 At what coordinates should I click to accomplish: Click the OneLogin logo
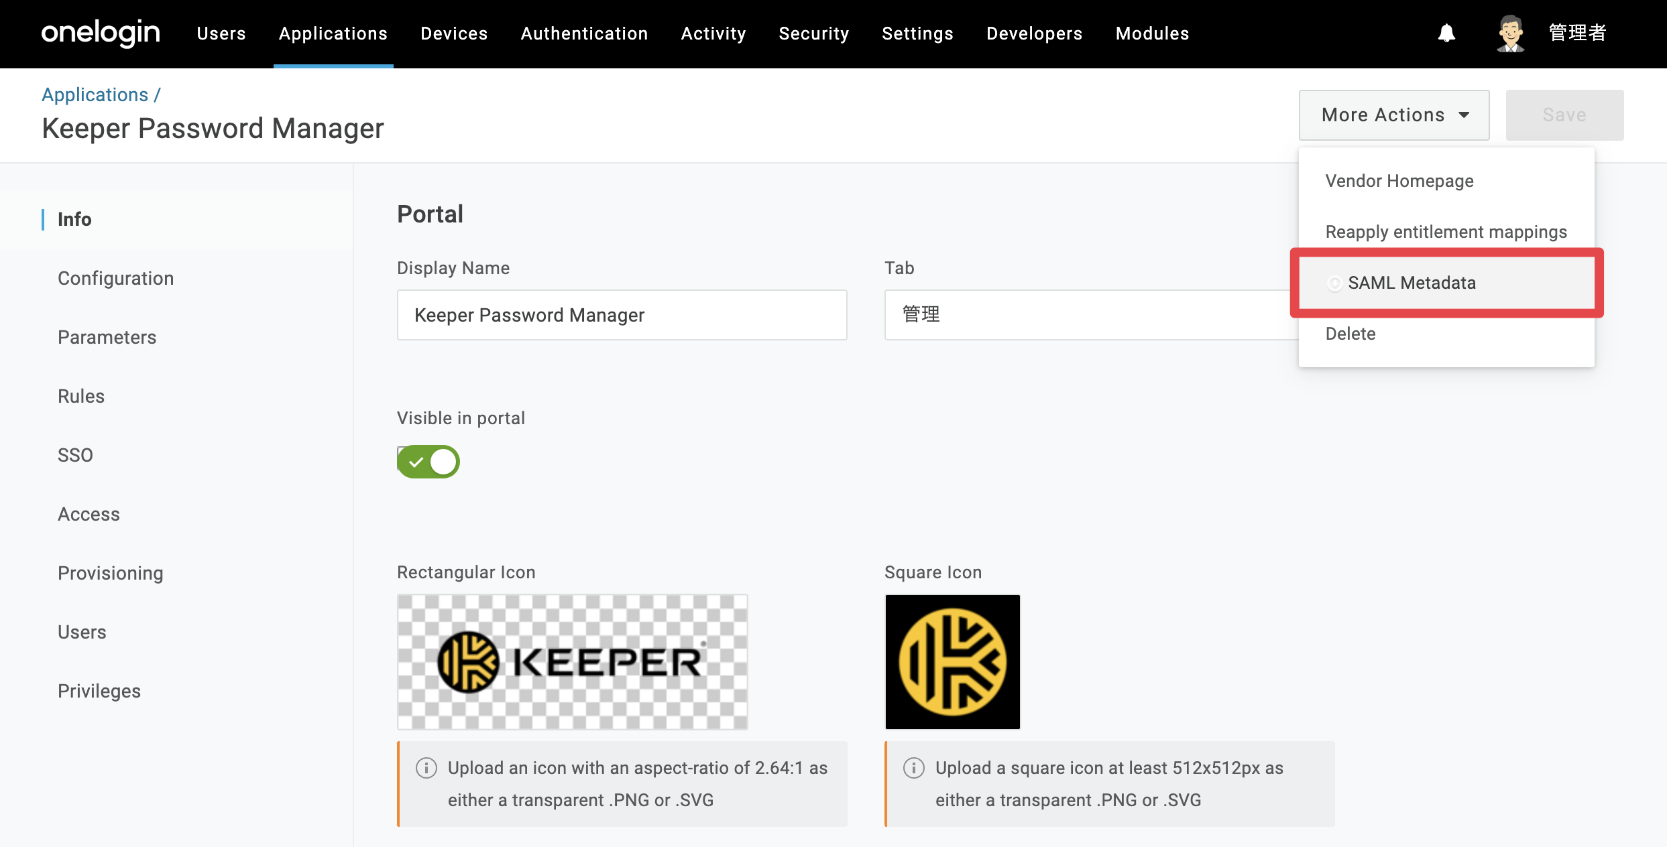[x=101, y=33]
